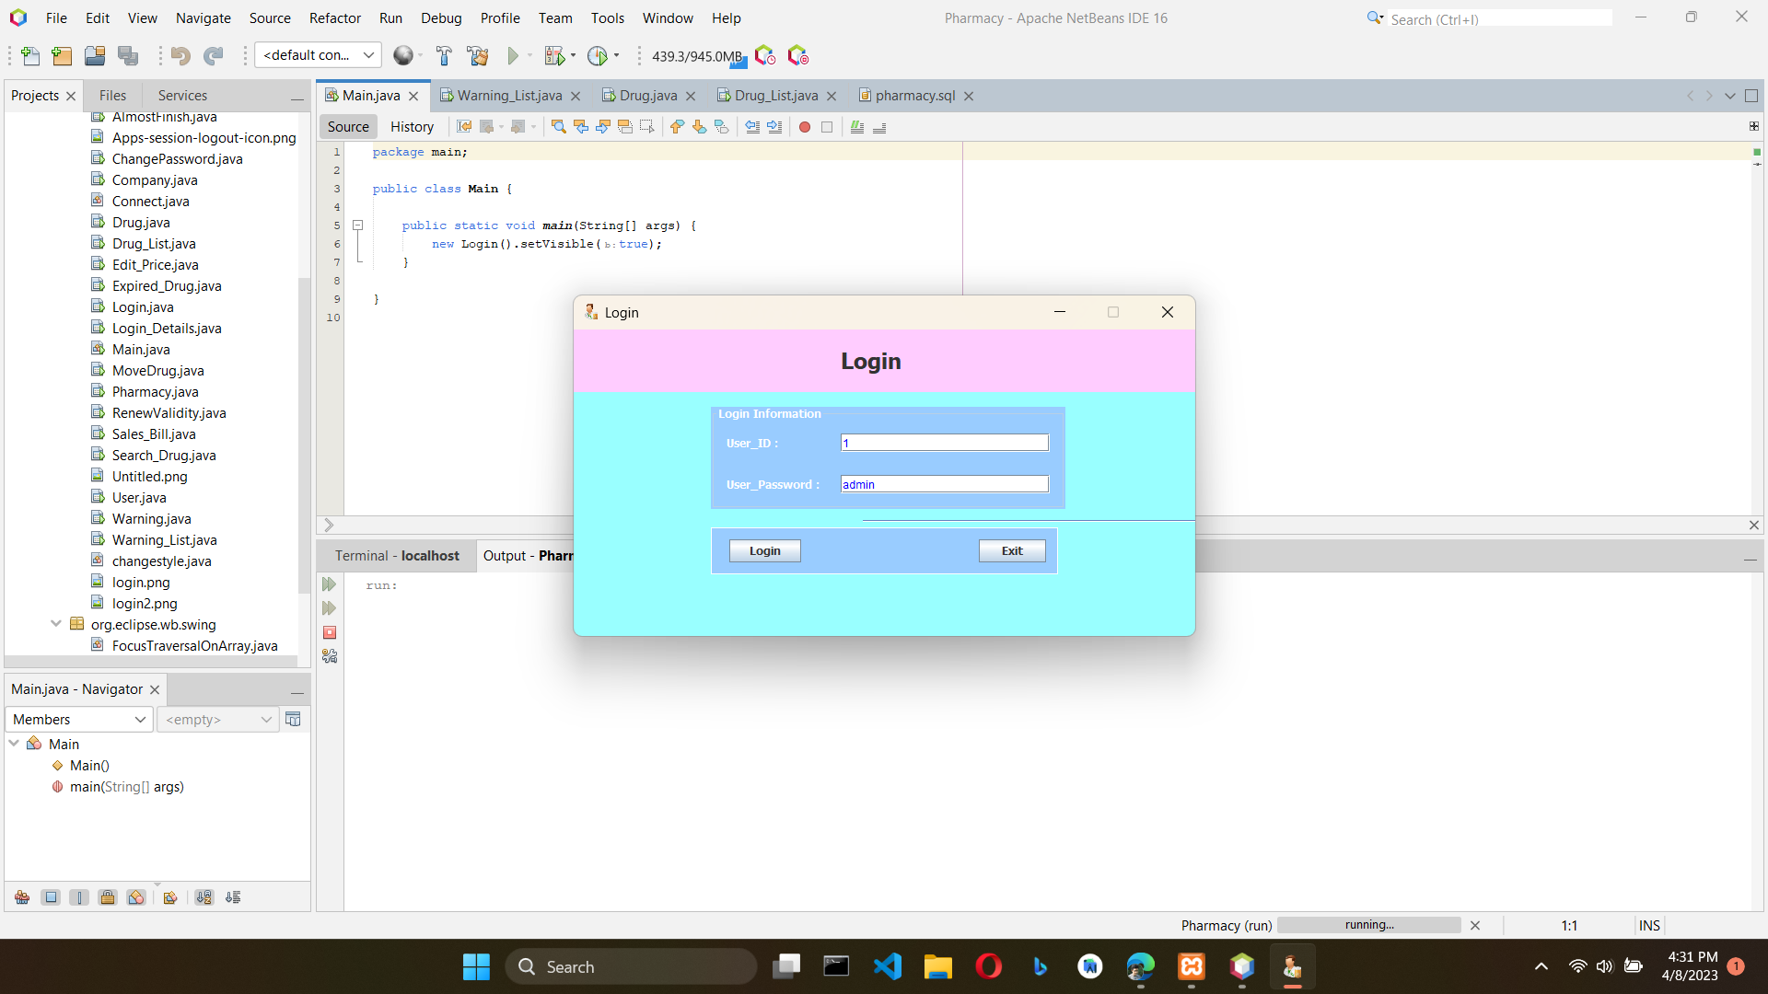Image resolution: width=1768 pixels, height=994 pixels.
Task: Click the memory usage indicator bar
Action: 697,56
